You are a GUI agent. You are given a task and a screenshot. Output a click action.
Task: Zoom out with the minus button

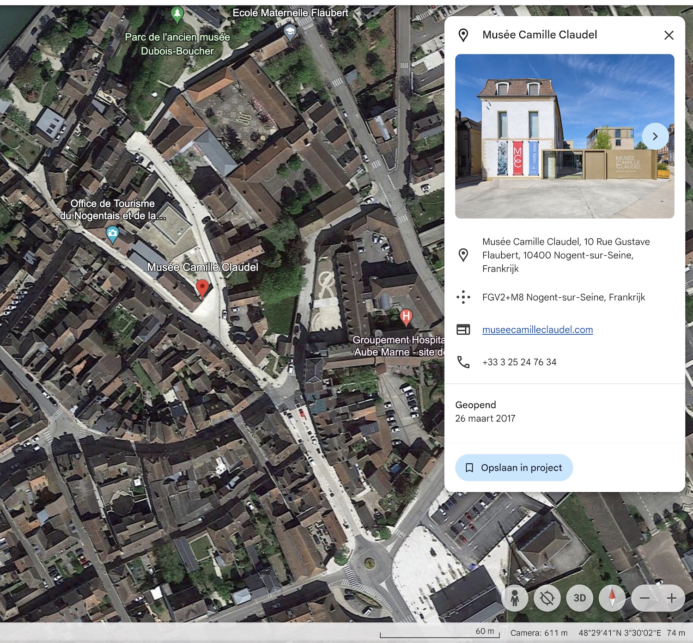click(644, 598)
